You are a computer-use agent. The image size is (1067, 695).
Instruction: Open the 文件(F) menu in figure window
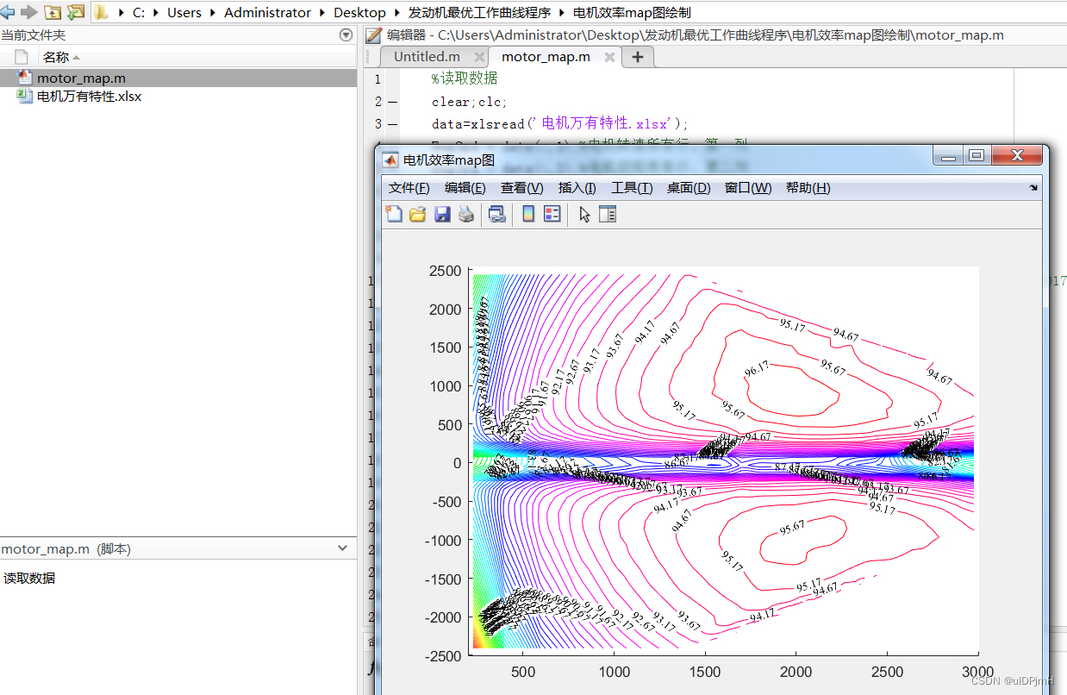(409, 188)
